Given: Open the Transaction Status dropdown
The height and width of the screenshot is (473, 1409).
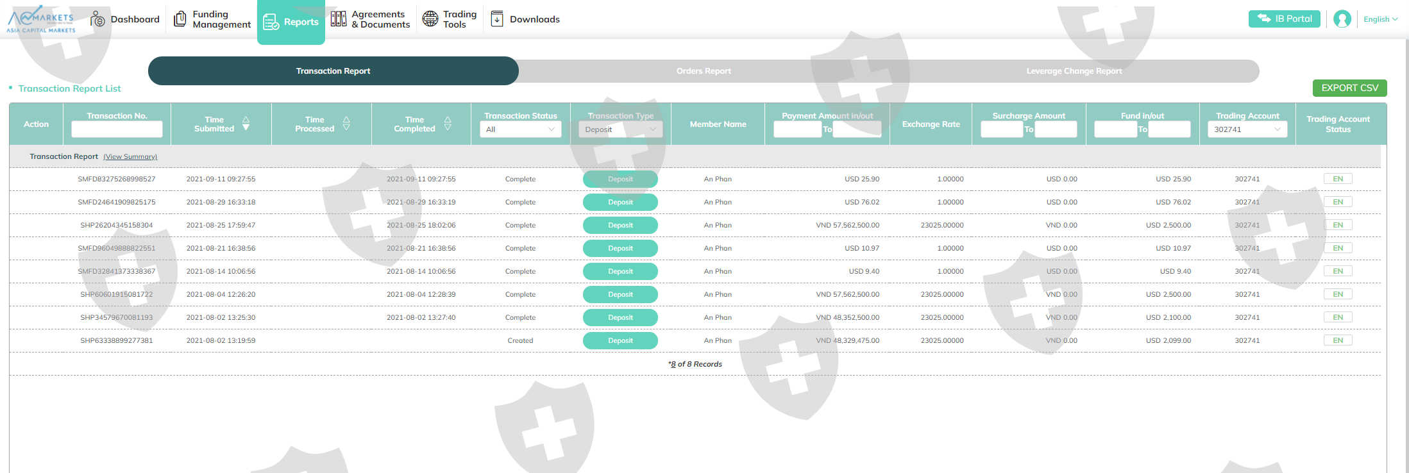Looking at the screenshot, I should tap(520, 129).
